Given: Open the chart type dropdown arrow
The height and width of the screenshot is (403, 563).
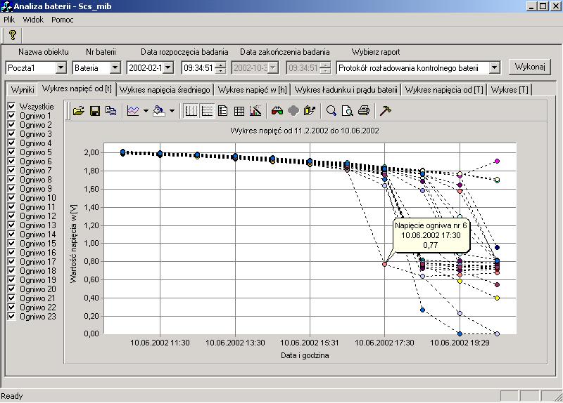Looking at the screenshot, I should [146, 111].
